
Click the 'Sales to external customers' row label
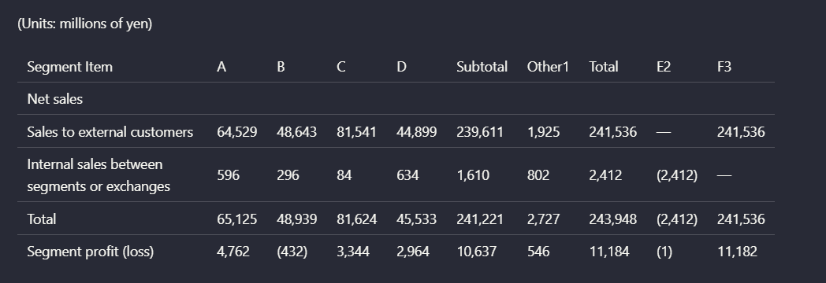tap(110, 132)
